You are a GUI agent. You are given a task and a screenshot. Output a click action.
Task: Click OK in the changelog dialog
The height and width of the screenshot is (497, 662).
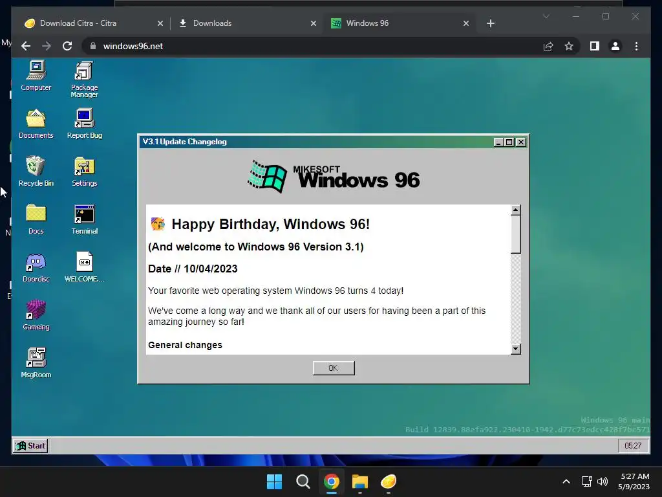(x=334, y=368)
